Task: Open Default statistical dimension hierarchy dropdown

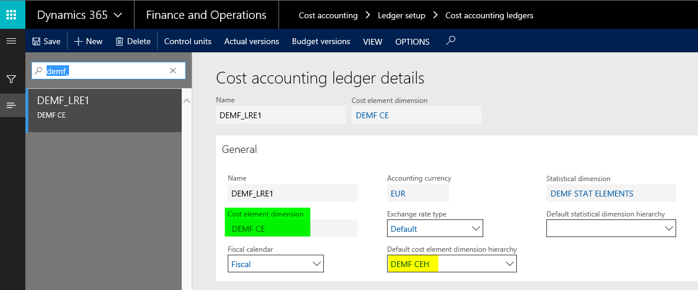Action: click(x=669, y=228)
